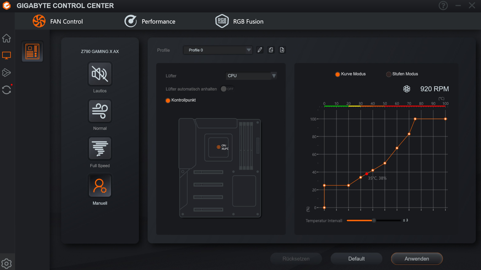
Task: Click the curve point at 70°C, 83%
Action: (x=409, y=134)
